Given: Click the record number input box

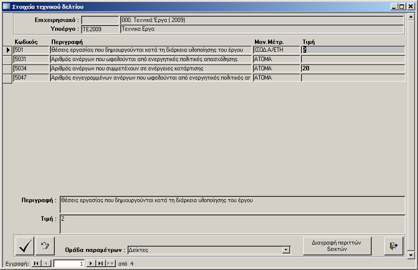Looking at the screenshot, I should 69,264.
